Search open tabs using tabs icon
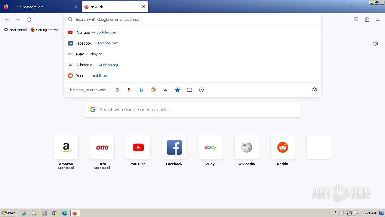 point(189,90)
